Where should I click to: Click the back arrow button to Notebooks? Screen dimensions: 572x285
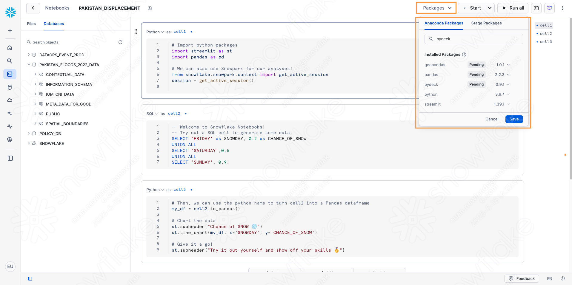coord(33,8)
